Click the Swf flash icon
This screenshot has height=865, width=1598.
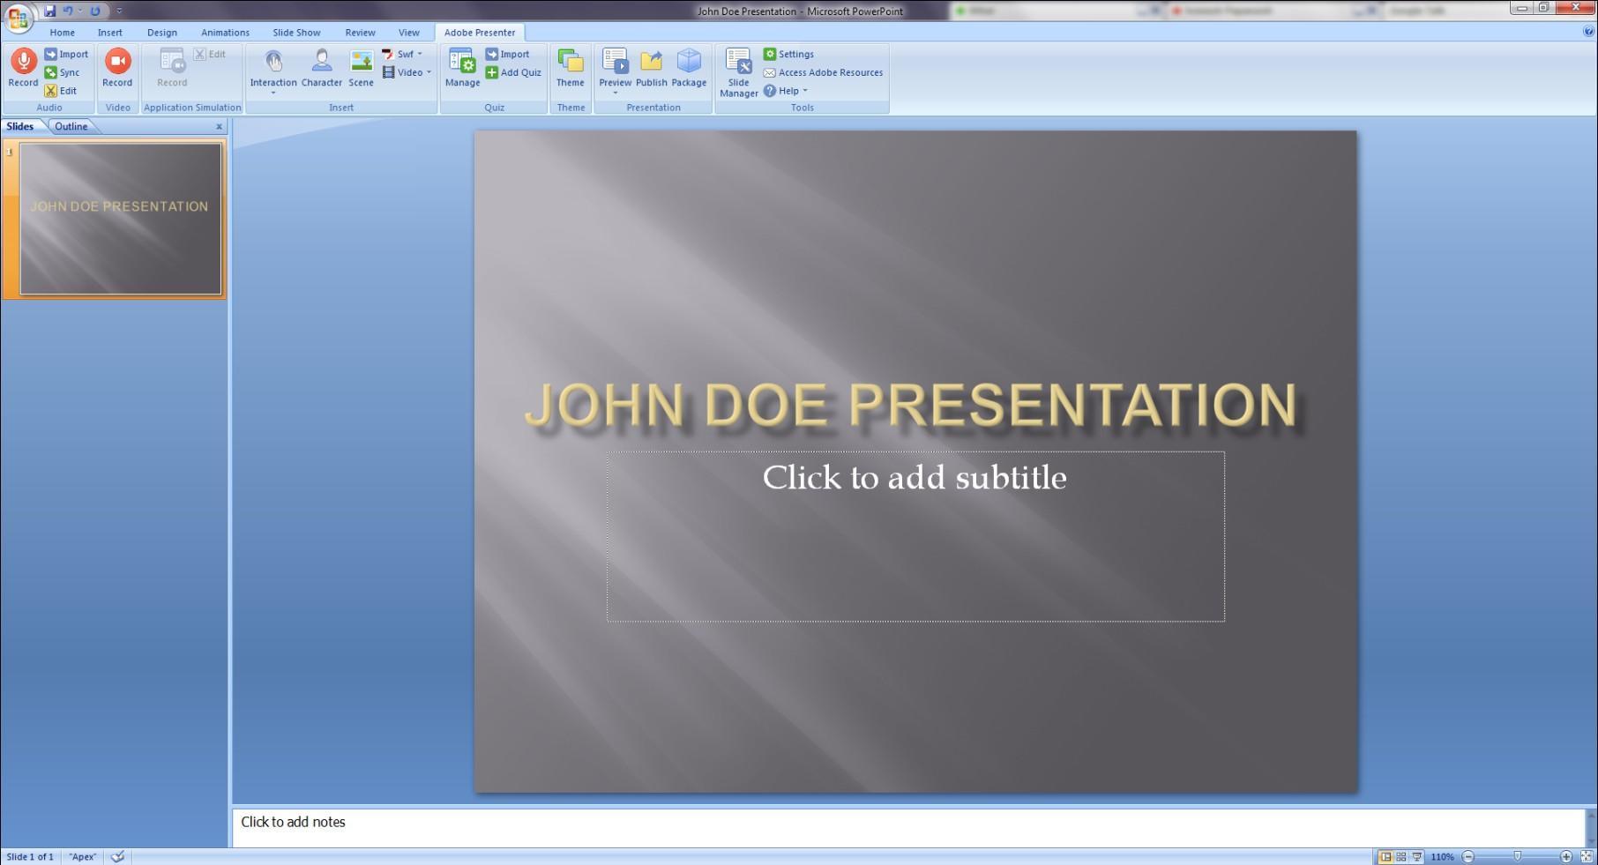click(387, 54)
